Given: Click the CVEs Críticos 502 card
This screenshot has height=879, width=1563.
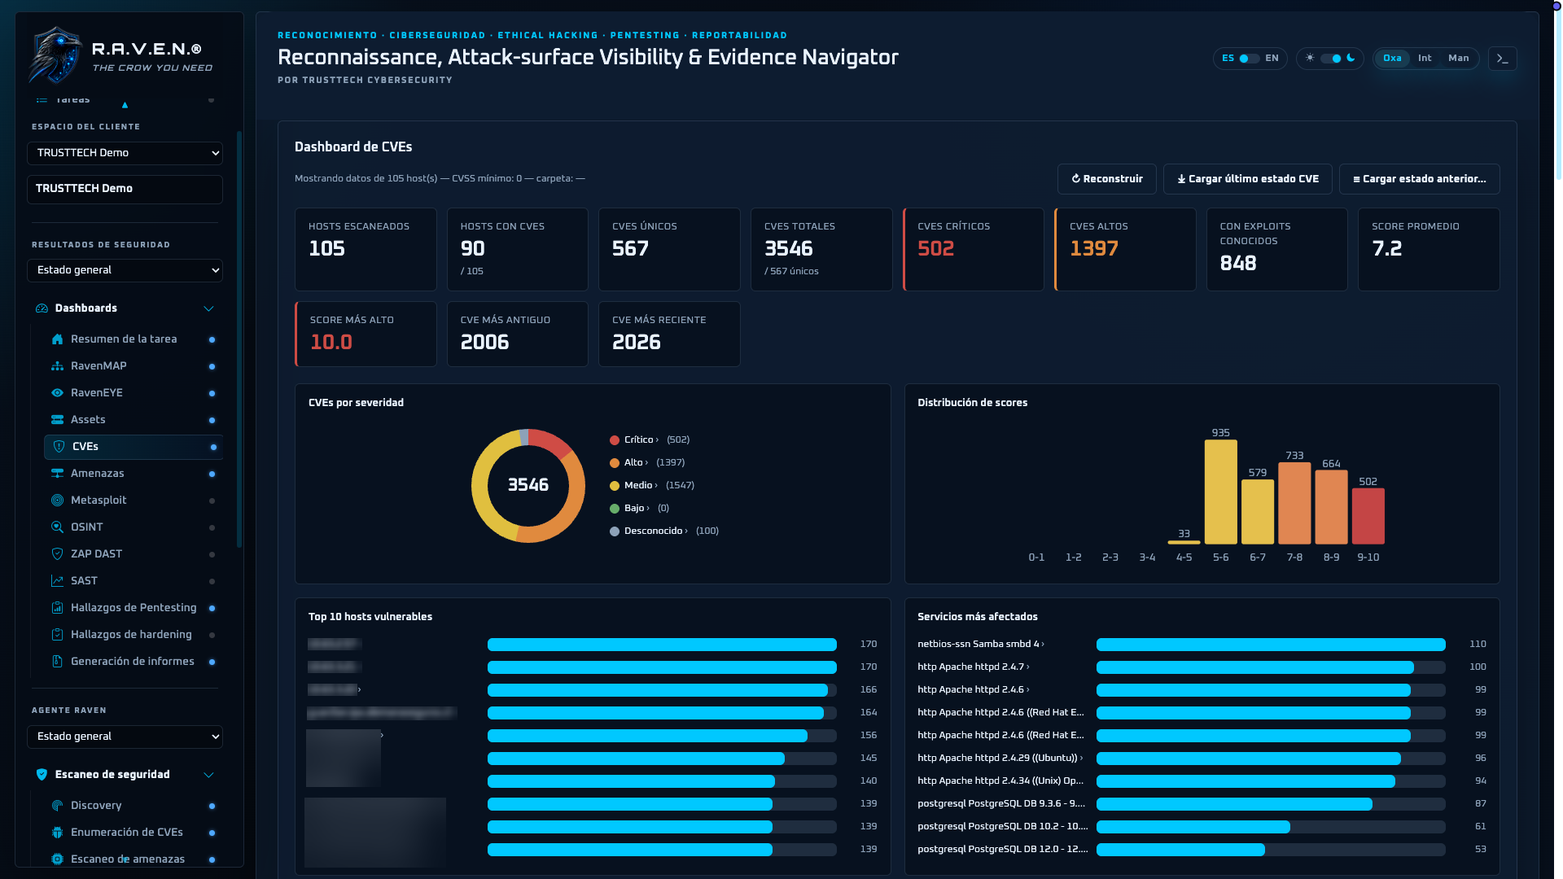Looking at the screenshot, I should pyautogui.click(x=974, y=250).
